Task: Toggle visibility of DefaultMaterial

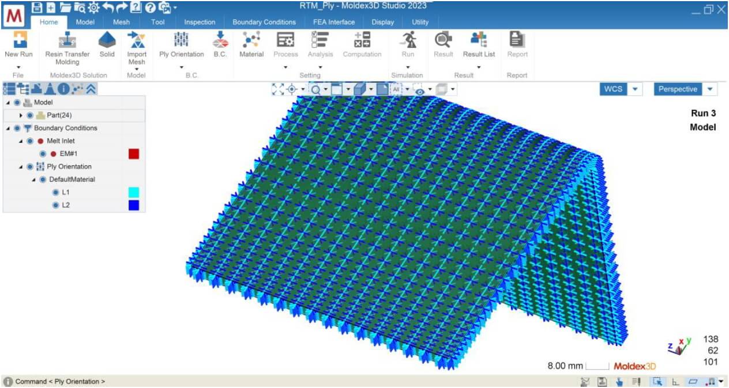Action: [x=43, y=180]
